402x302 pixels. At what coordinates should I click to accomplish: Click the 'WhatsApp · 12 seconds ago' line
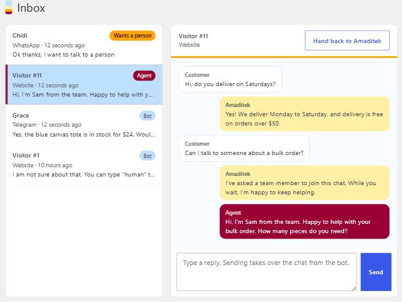pyautogui.click(x=49, y=46)
